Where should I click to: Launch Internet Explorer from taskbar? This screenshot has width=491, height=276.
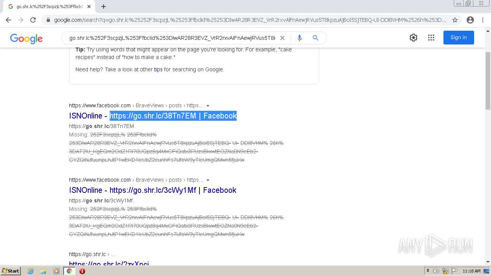31,271
